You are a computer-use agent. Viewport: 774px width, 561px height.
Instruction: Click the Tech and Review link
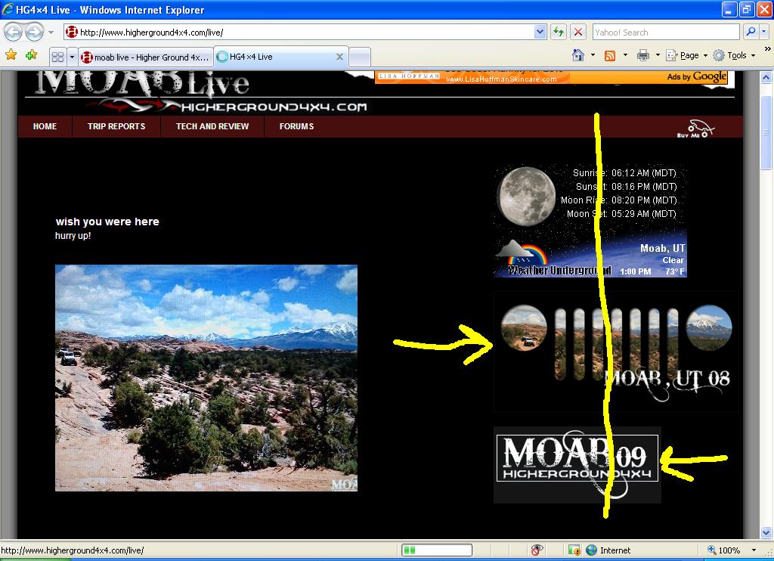coord(212,126)
